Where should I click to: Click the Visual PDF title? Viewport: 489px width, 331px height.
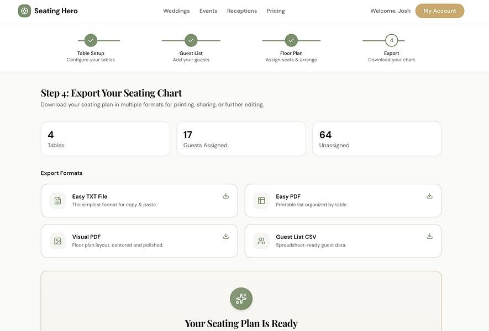point(86,237)
